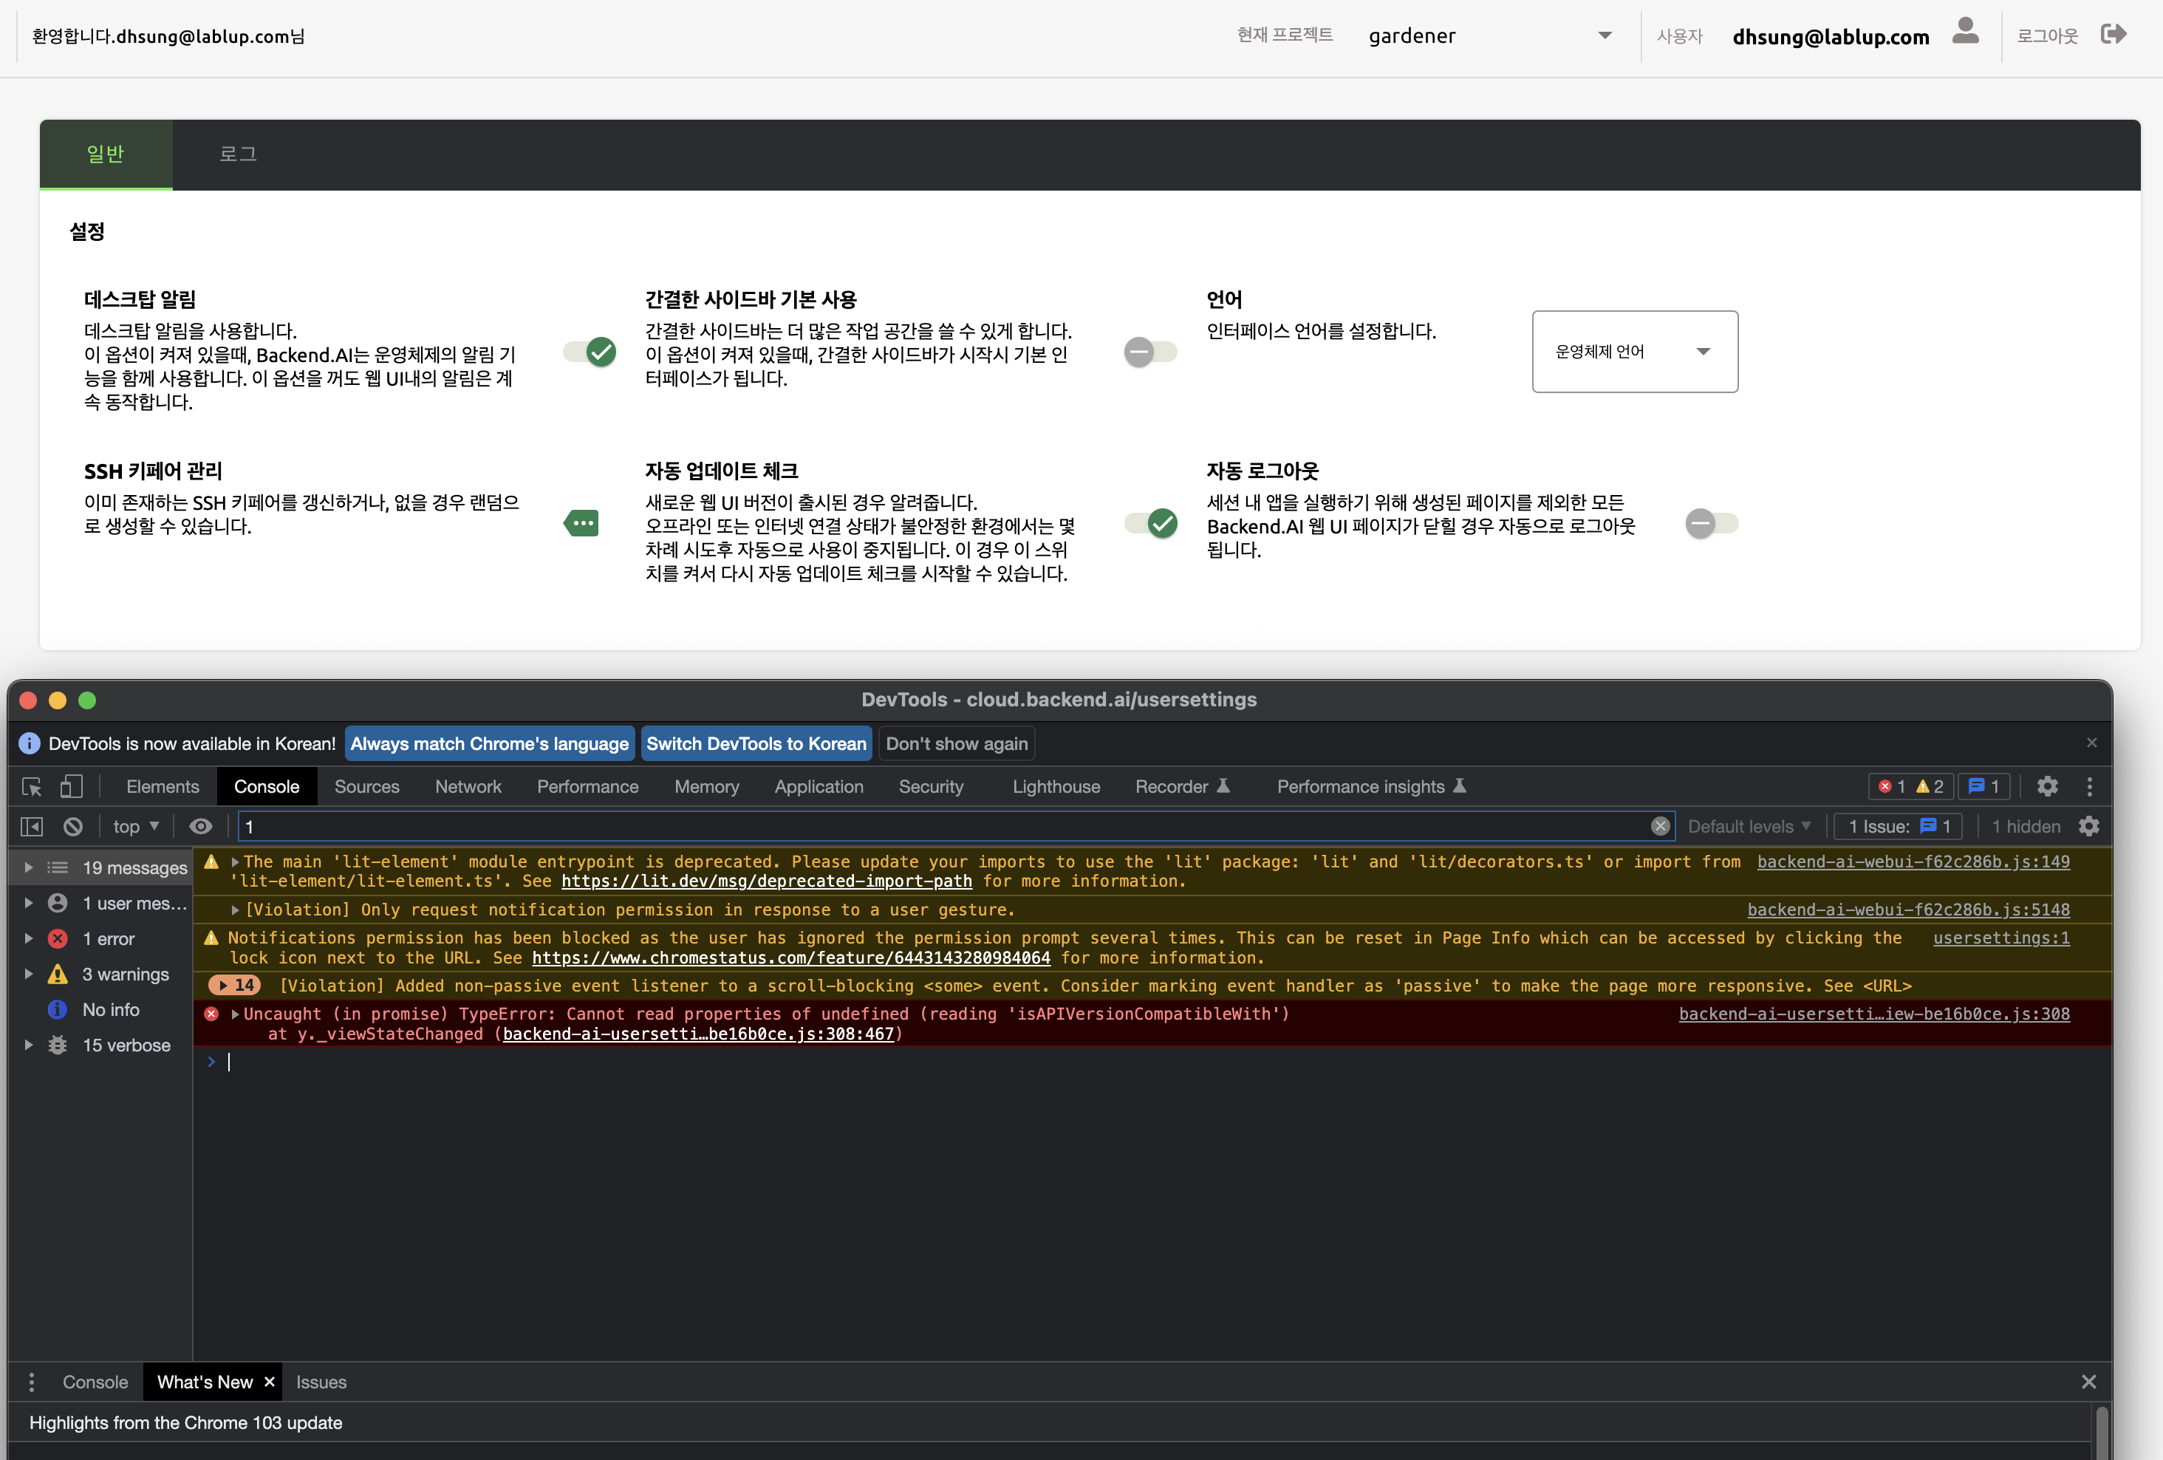Screen dimensions: 2163x1460
Task: Click the clear console icon
Action: pyautogui.click(x=72, y=827)
